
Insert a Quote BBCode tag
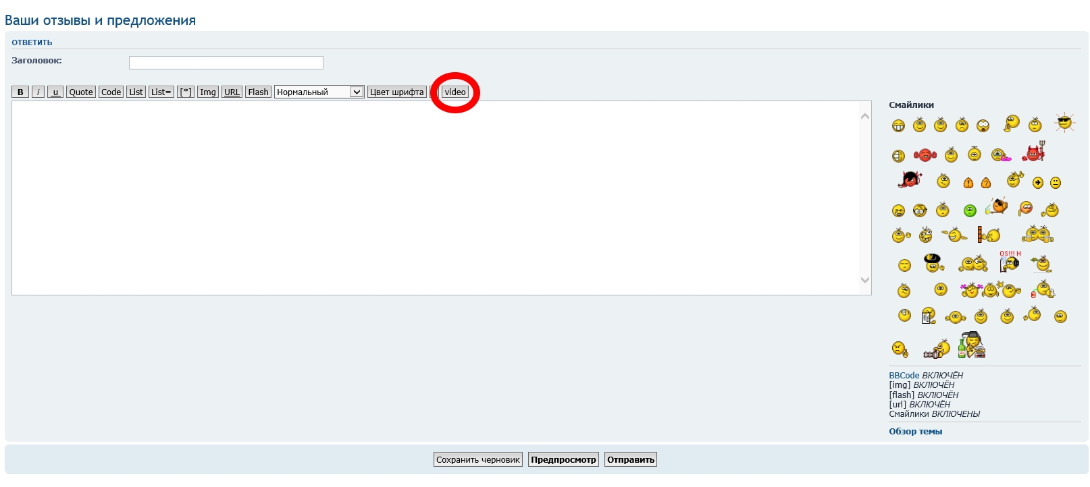[x=81, y=92]
